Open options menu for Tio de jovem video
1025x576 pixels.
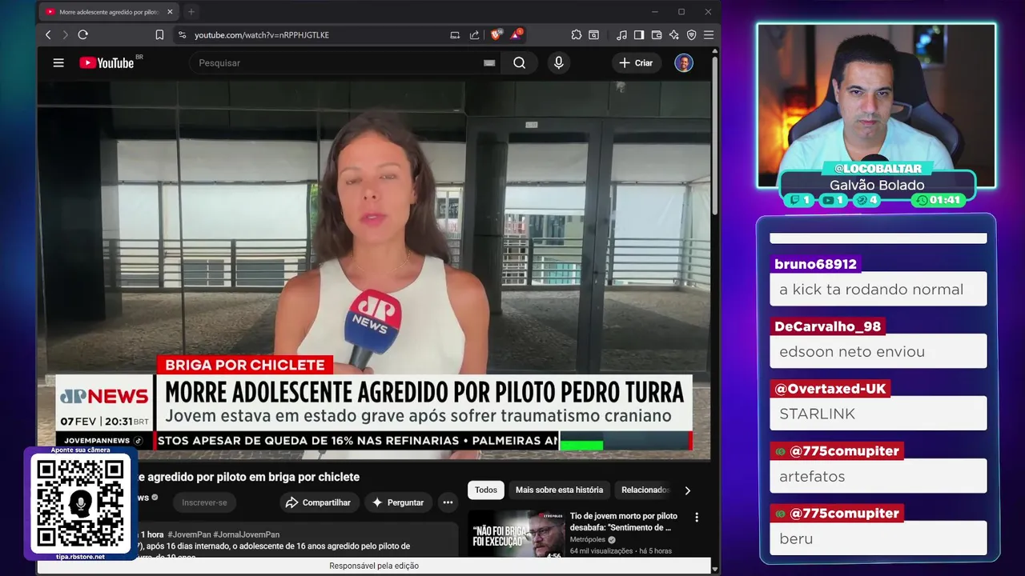tap(697, 518)
